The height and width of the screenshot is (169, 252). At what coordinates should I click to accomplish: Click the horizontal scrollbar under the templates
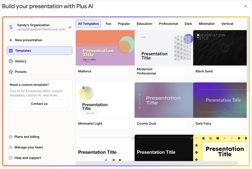[156, 163]
